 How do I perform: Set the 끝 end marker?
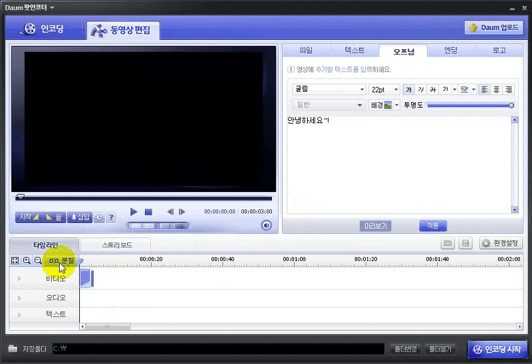55,217
